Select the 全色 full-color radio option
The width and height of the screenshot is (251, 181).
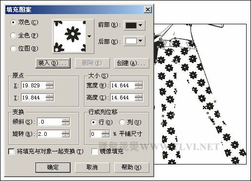click(13, 35)
